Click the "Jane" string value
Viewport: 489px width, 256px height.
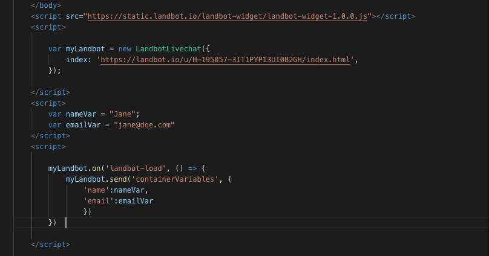tap(122, 114)
